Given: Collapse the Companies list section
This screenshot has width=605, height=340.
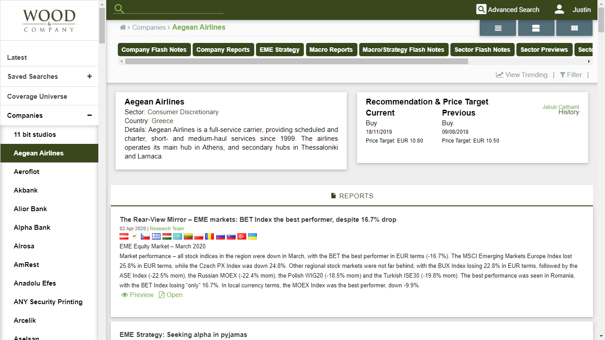Looking at the screenshot, I should [89, 116].
